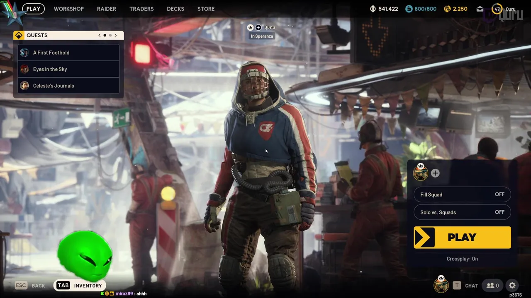Select the Play tab in top bar
Screen dimensions: 531x298
pos(34,9)
